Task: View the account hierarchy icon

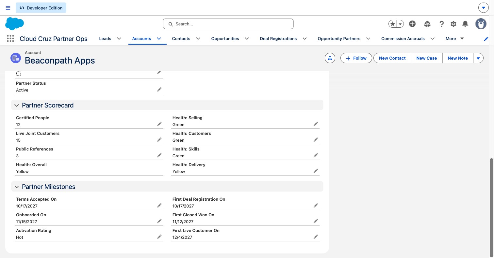Action: [330, 58]
